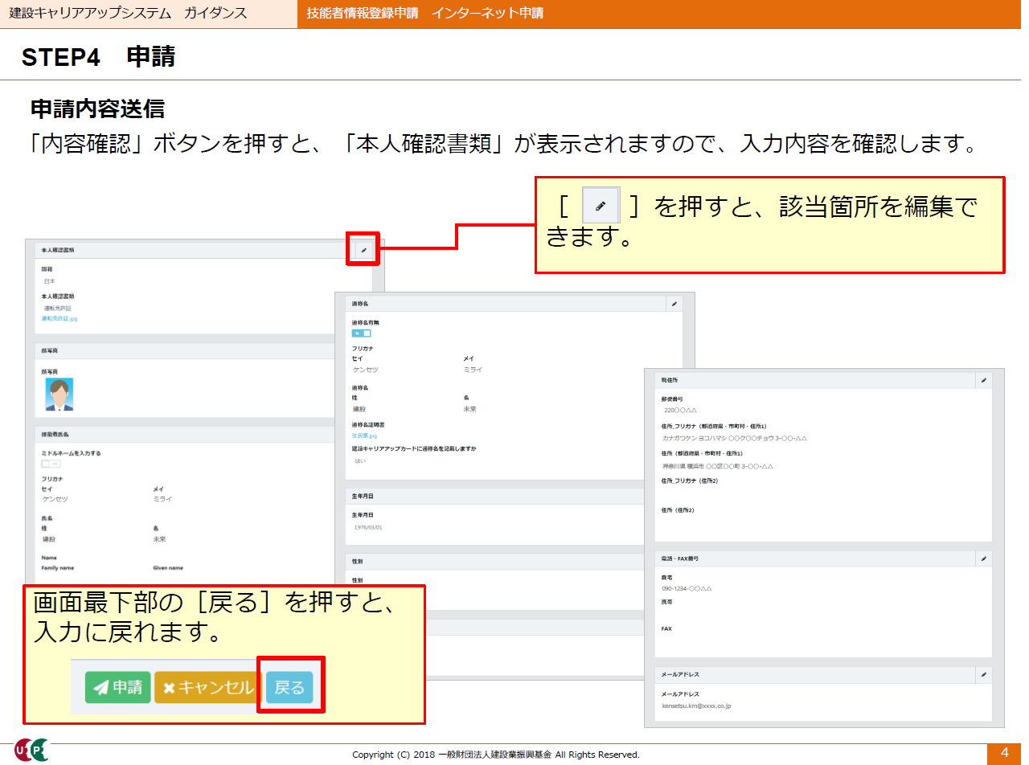Select the email kensetsu.km@xxxx.co.jp
The image size is (1029, 765).
[696, 706]
